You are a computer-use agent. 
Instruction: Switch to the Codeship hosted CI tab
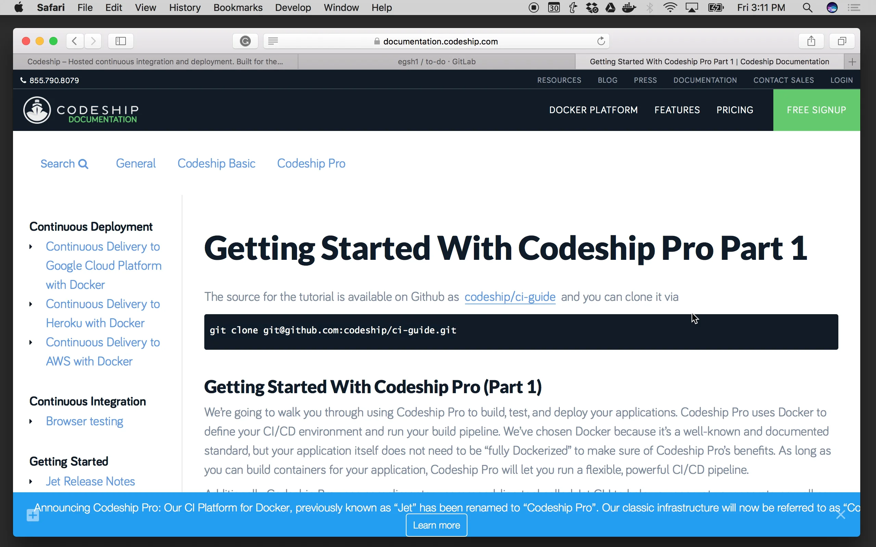pyautogui.click(x=155, y=62)
